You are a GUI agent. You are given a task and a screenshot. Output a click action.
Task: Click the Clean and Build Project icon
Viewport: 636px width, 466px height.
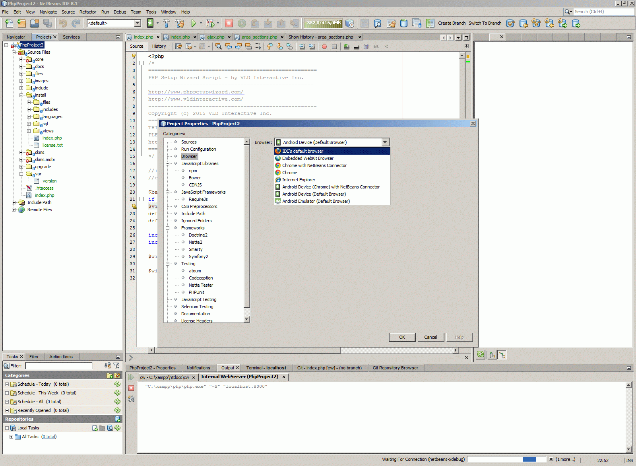[x=179, y=23]
